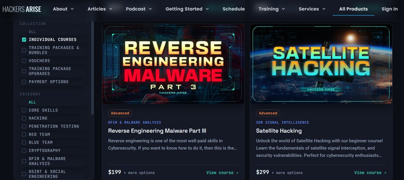Open the Hackers Arise home logo
This screenshot has height=180, width=404.
pos(22,9)
